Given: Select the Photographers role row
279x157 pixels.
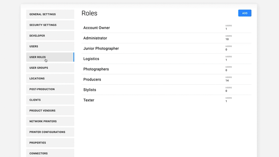Looking at the screenshot, I should tap(166, 69).
